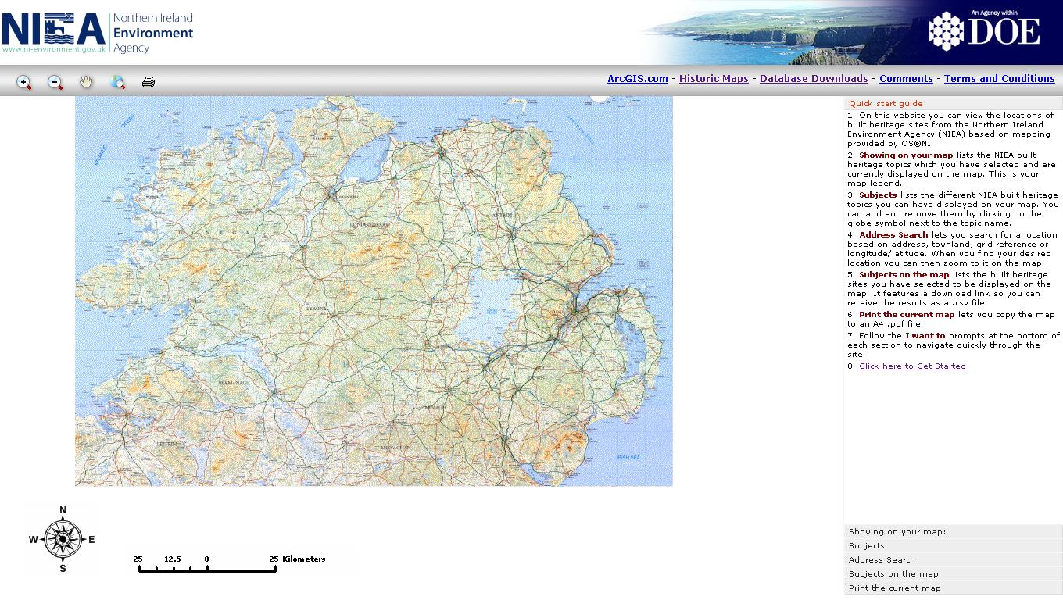Viewport: 1063px width, 600px height.
Task: Zoom to full extent using globe icon
Action: (x=118, y=82)
